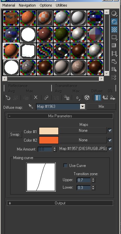Screen dimensions: 121x234
Task: Open the Map #1957 (DIESRUGB.JPG) button
Action: 83,149
